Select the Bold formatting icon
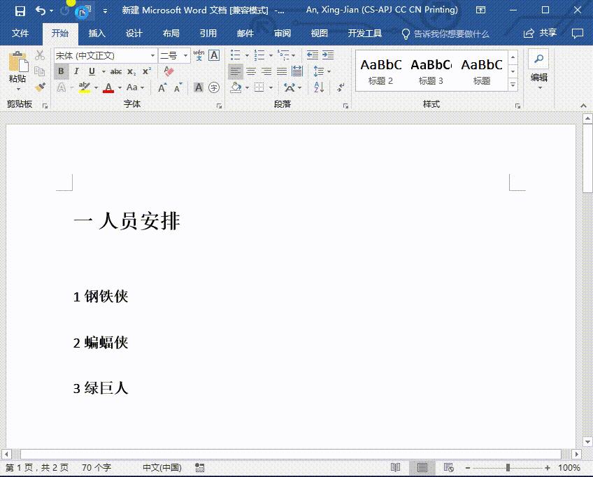This screenshot has height=477, width=593. click(x=61, y=71)
